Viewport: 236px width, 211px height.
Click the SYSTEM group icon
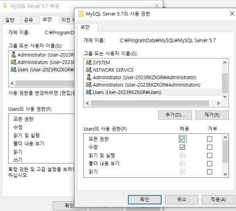point(89,62)
